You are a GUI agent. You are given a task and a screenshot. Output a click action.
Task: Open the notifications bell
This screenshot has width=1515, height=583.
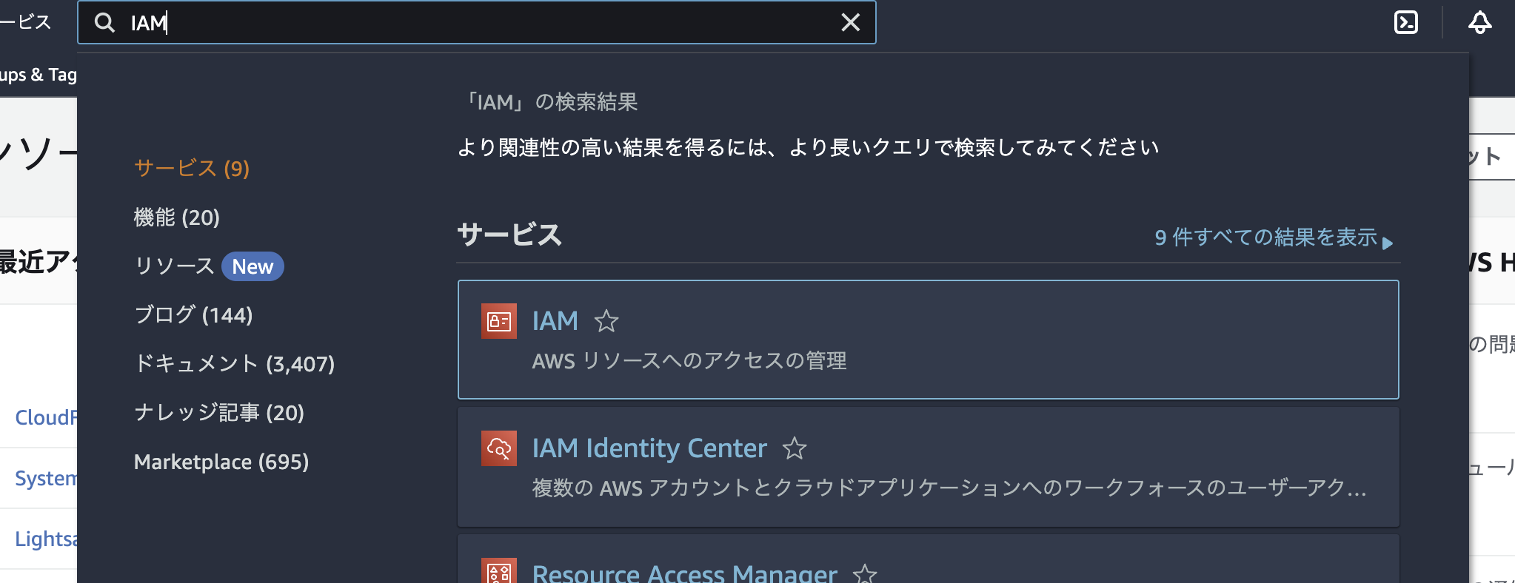click(x=1479, y=22)
